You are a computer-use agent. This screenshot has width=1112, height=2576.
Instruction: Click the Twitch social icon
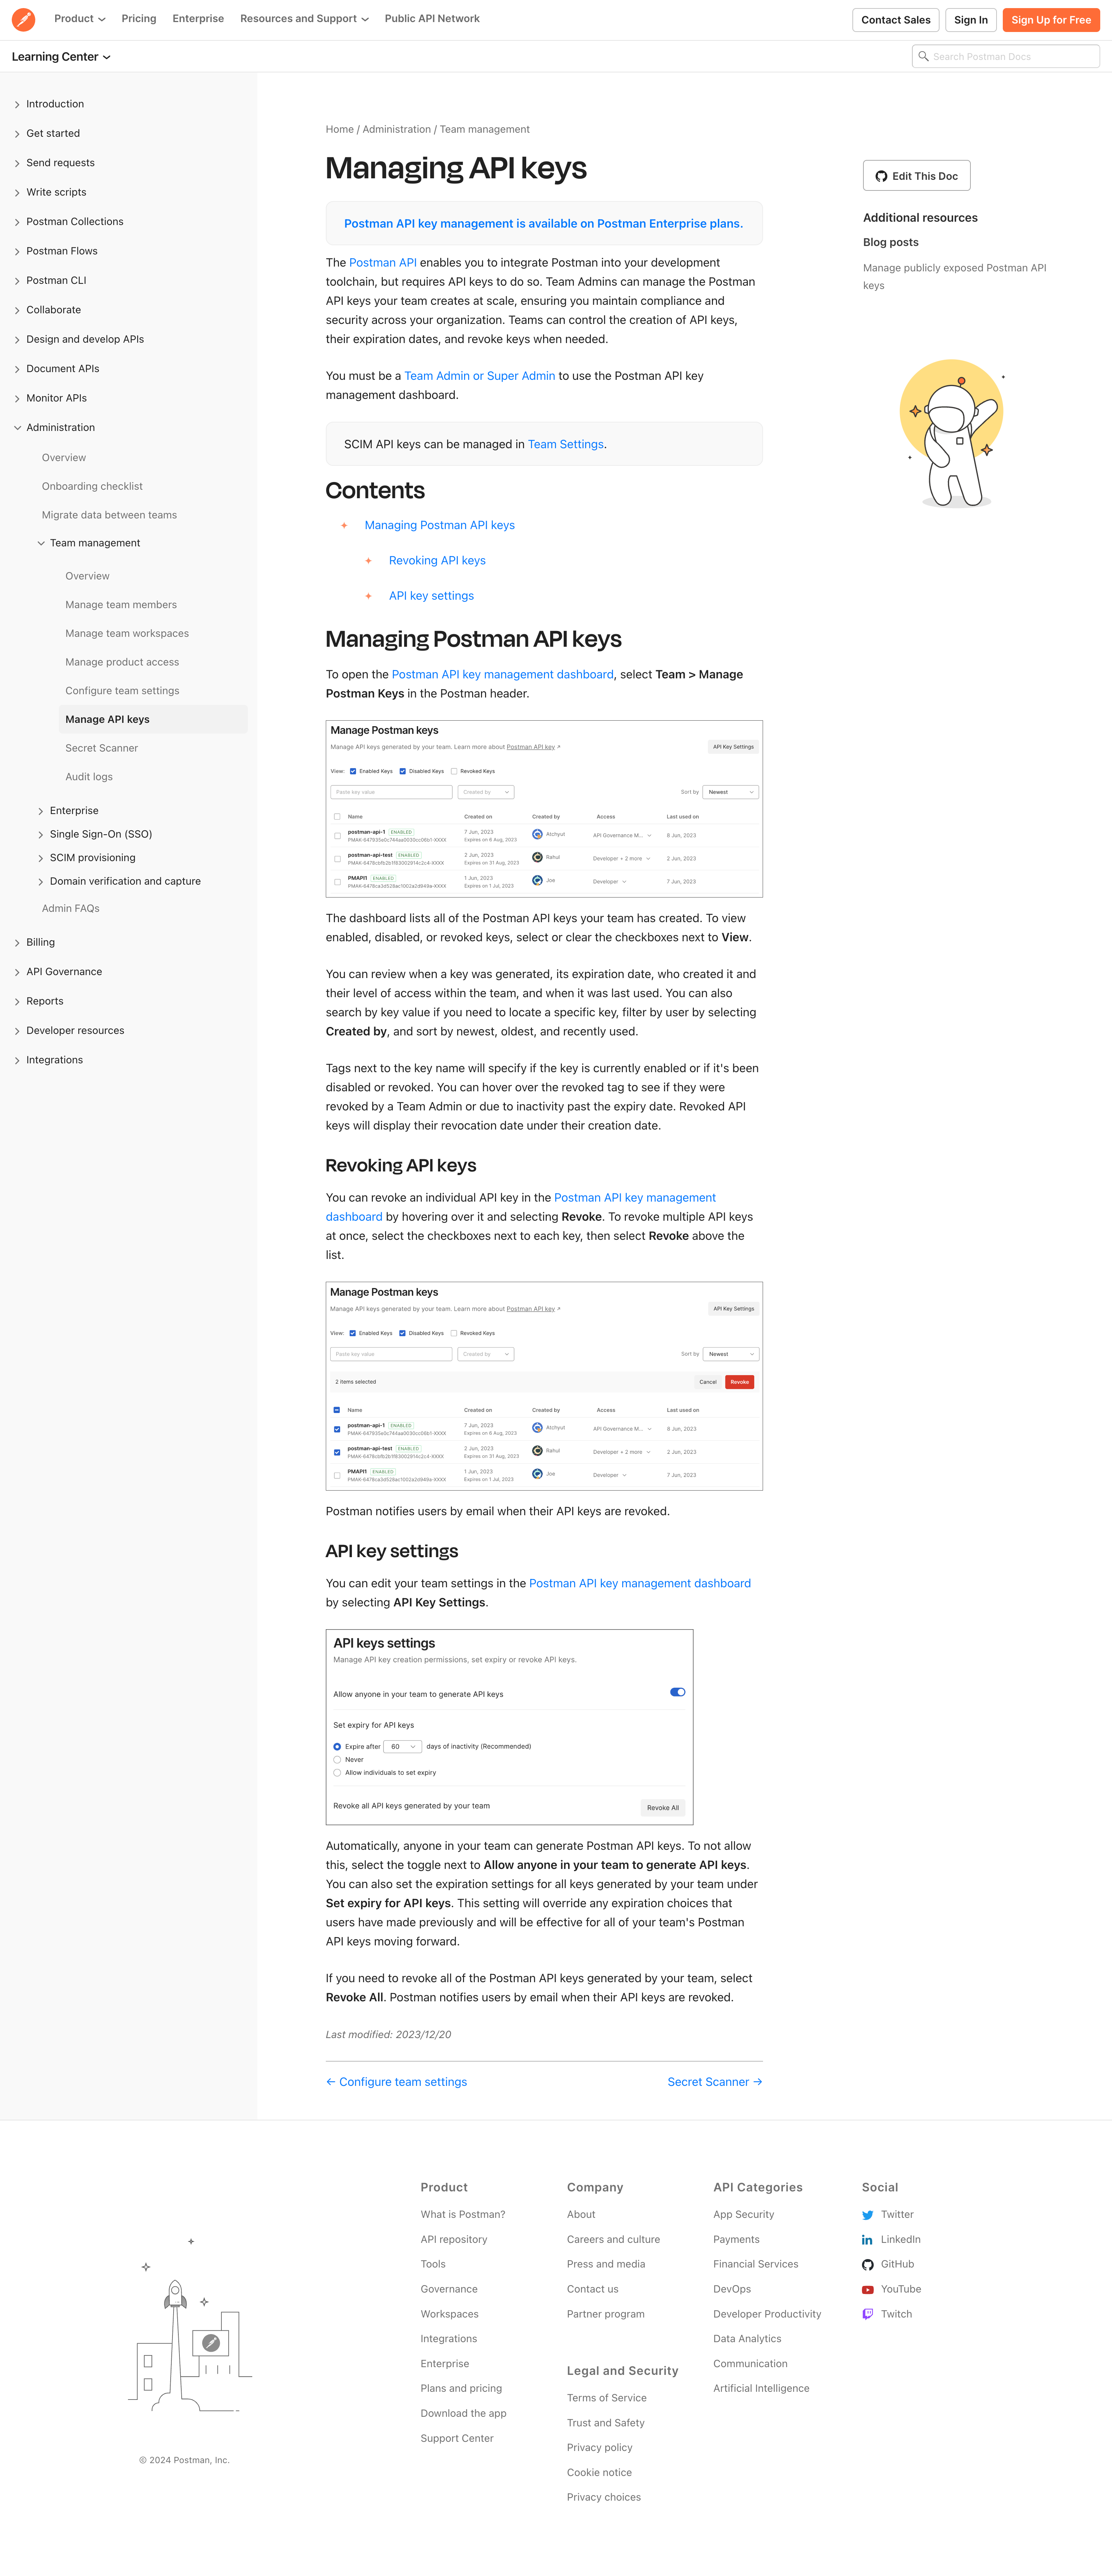(x=867, y=2314)
